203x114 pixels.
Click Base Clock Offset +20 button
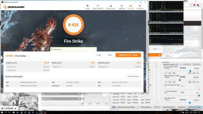click(x=190, y=73)
